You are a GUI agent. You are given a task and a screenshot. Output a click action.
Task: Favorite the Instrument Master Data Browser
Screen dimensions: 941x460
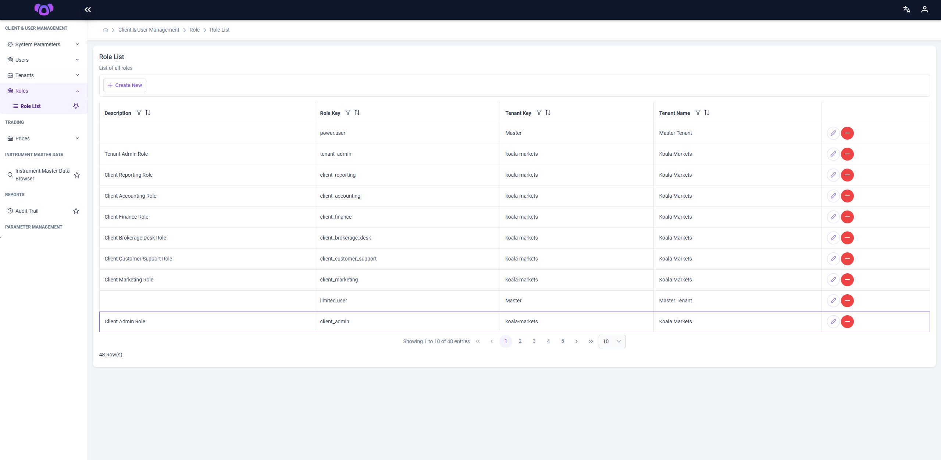(77, 175)
